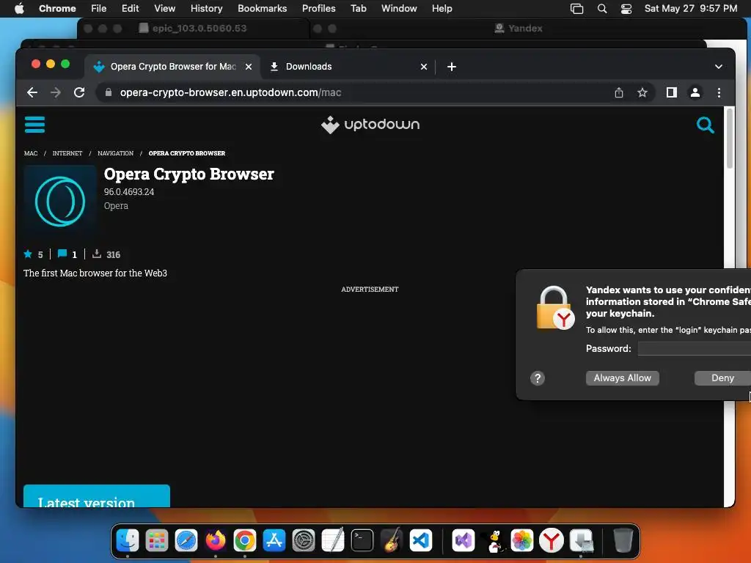Open the View menu
The height and width of the screenshot is (563, 751).
pyautogui.click(x=164, y=9)
